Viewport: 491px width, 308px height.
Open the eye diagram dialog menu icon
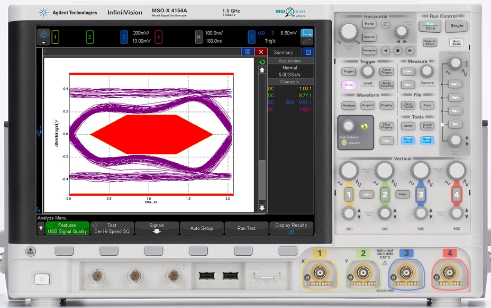[248, 52]
